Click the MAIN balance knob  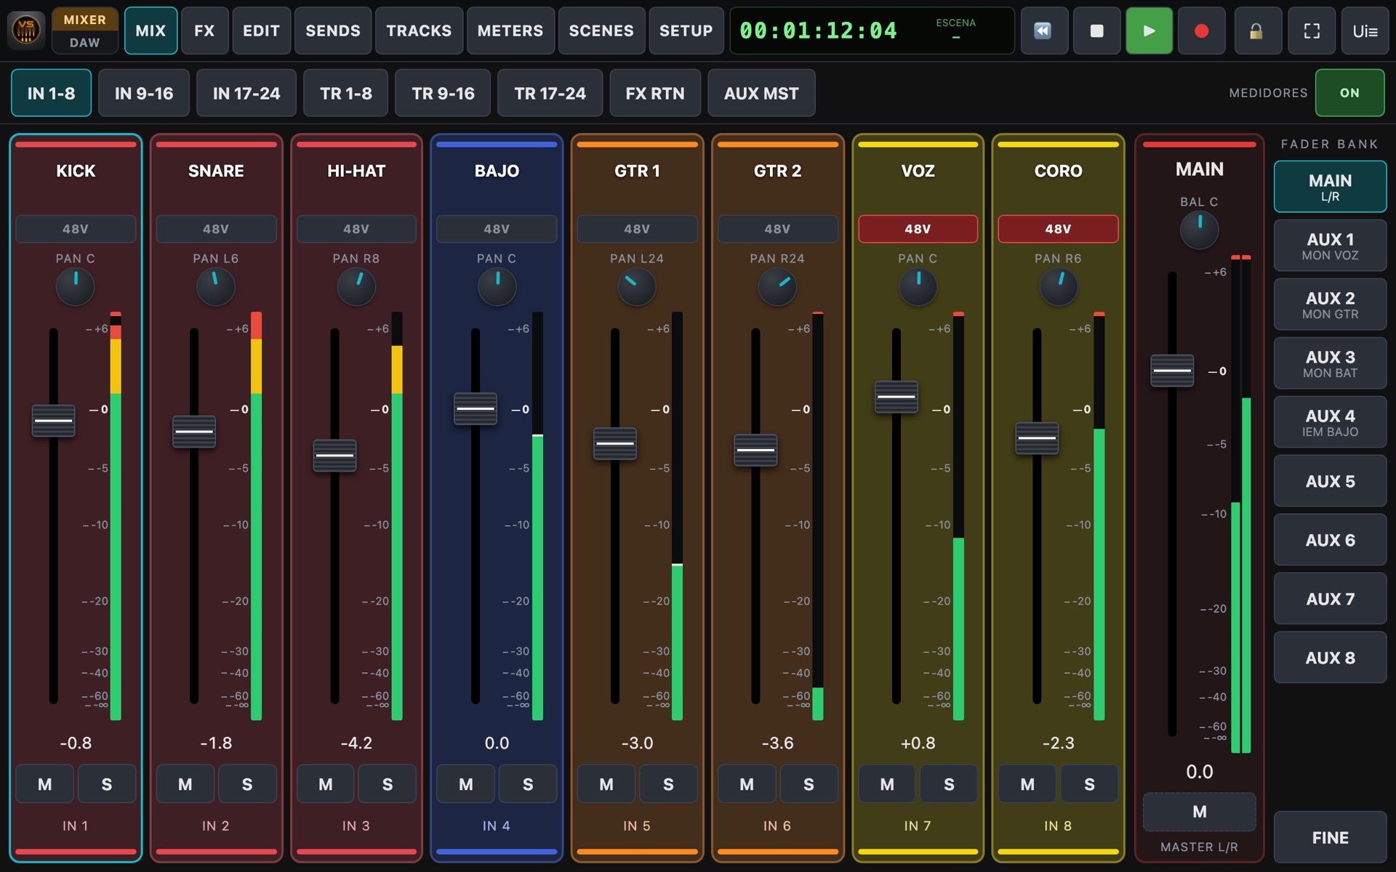pos(1199,230)
